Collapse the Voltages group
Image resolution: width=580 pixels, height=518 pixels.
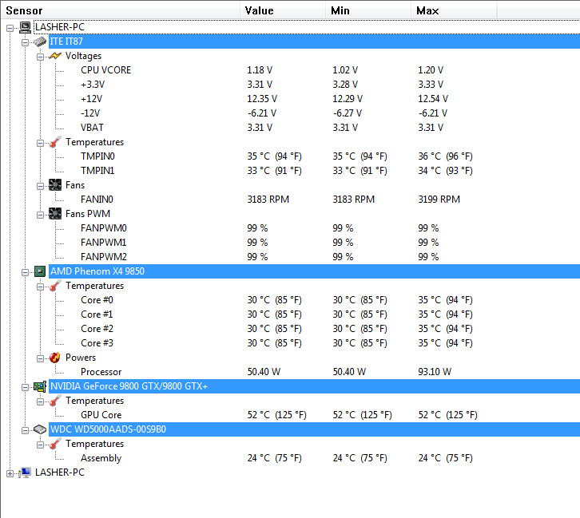coord(40,57)
